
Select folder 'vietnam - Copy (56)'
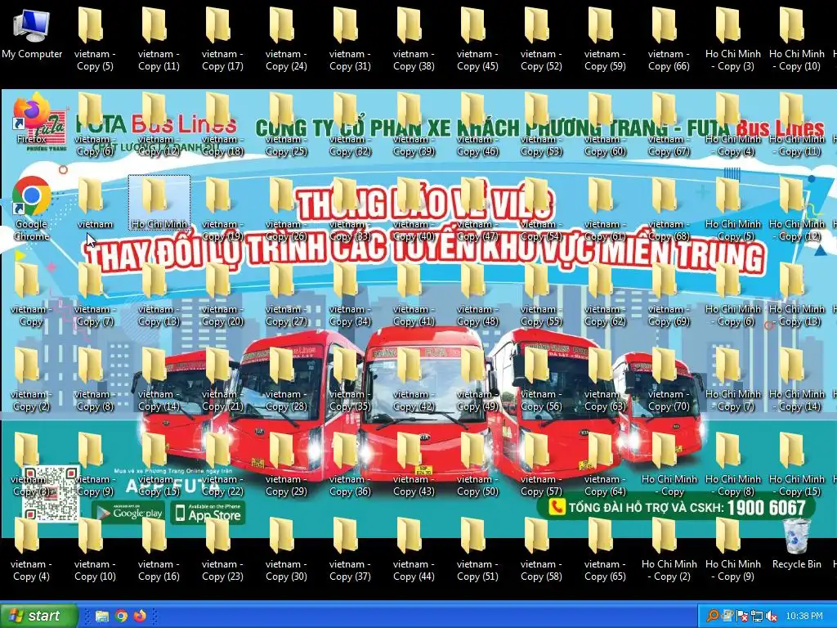541,379
